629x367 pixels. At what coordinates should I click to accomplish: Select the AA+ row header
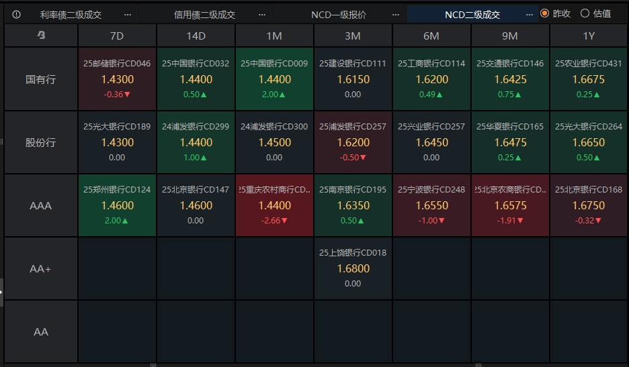click(x=41, y=268)
